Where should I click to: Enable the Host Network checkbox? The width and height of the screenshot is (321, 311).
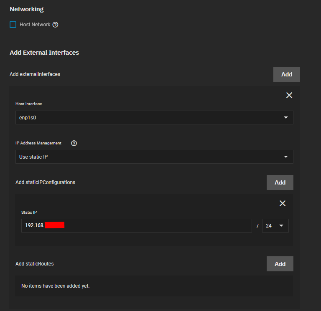pos(13,25)
